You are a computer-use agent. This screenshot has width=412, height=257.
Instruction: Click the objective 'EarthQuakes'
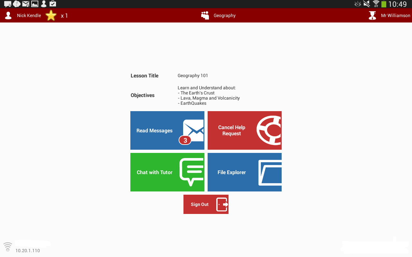[192, 103]
